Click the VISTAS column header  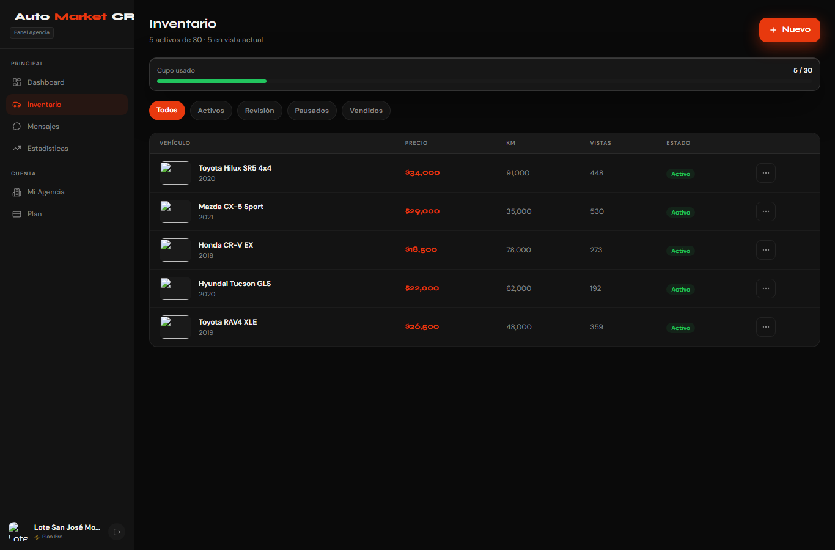(600, 143)
